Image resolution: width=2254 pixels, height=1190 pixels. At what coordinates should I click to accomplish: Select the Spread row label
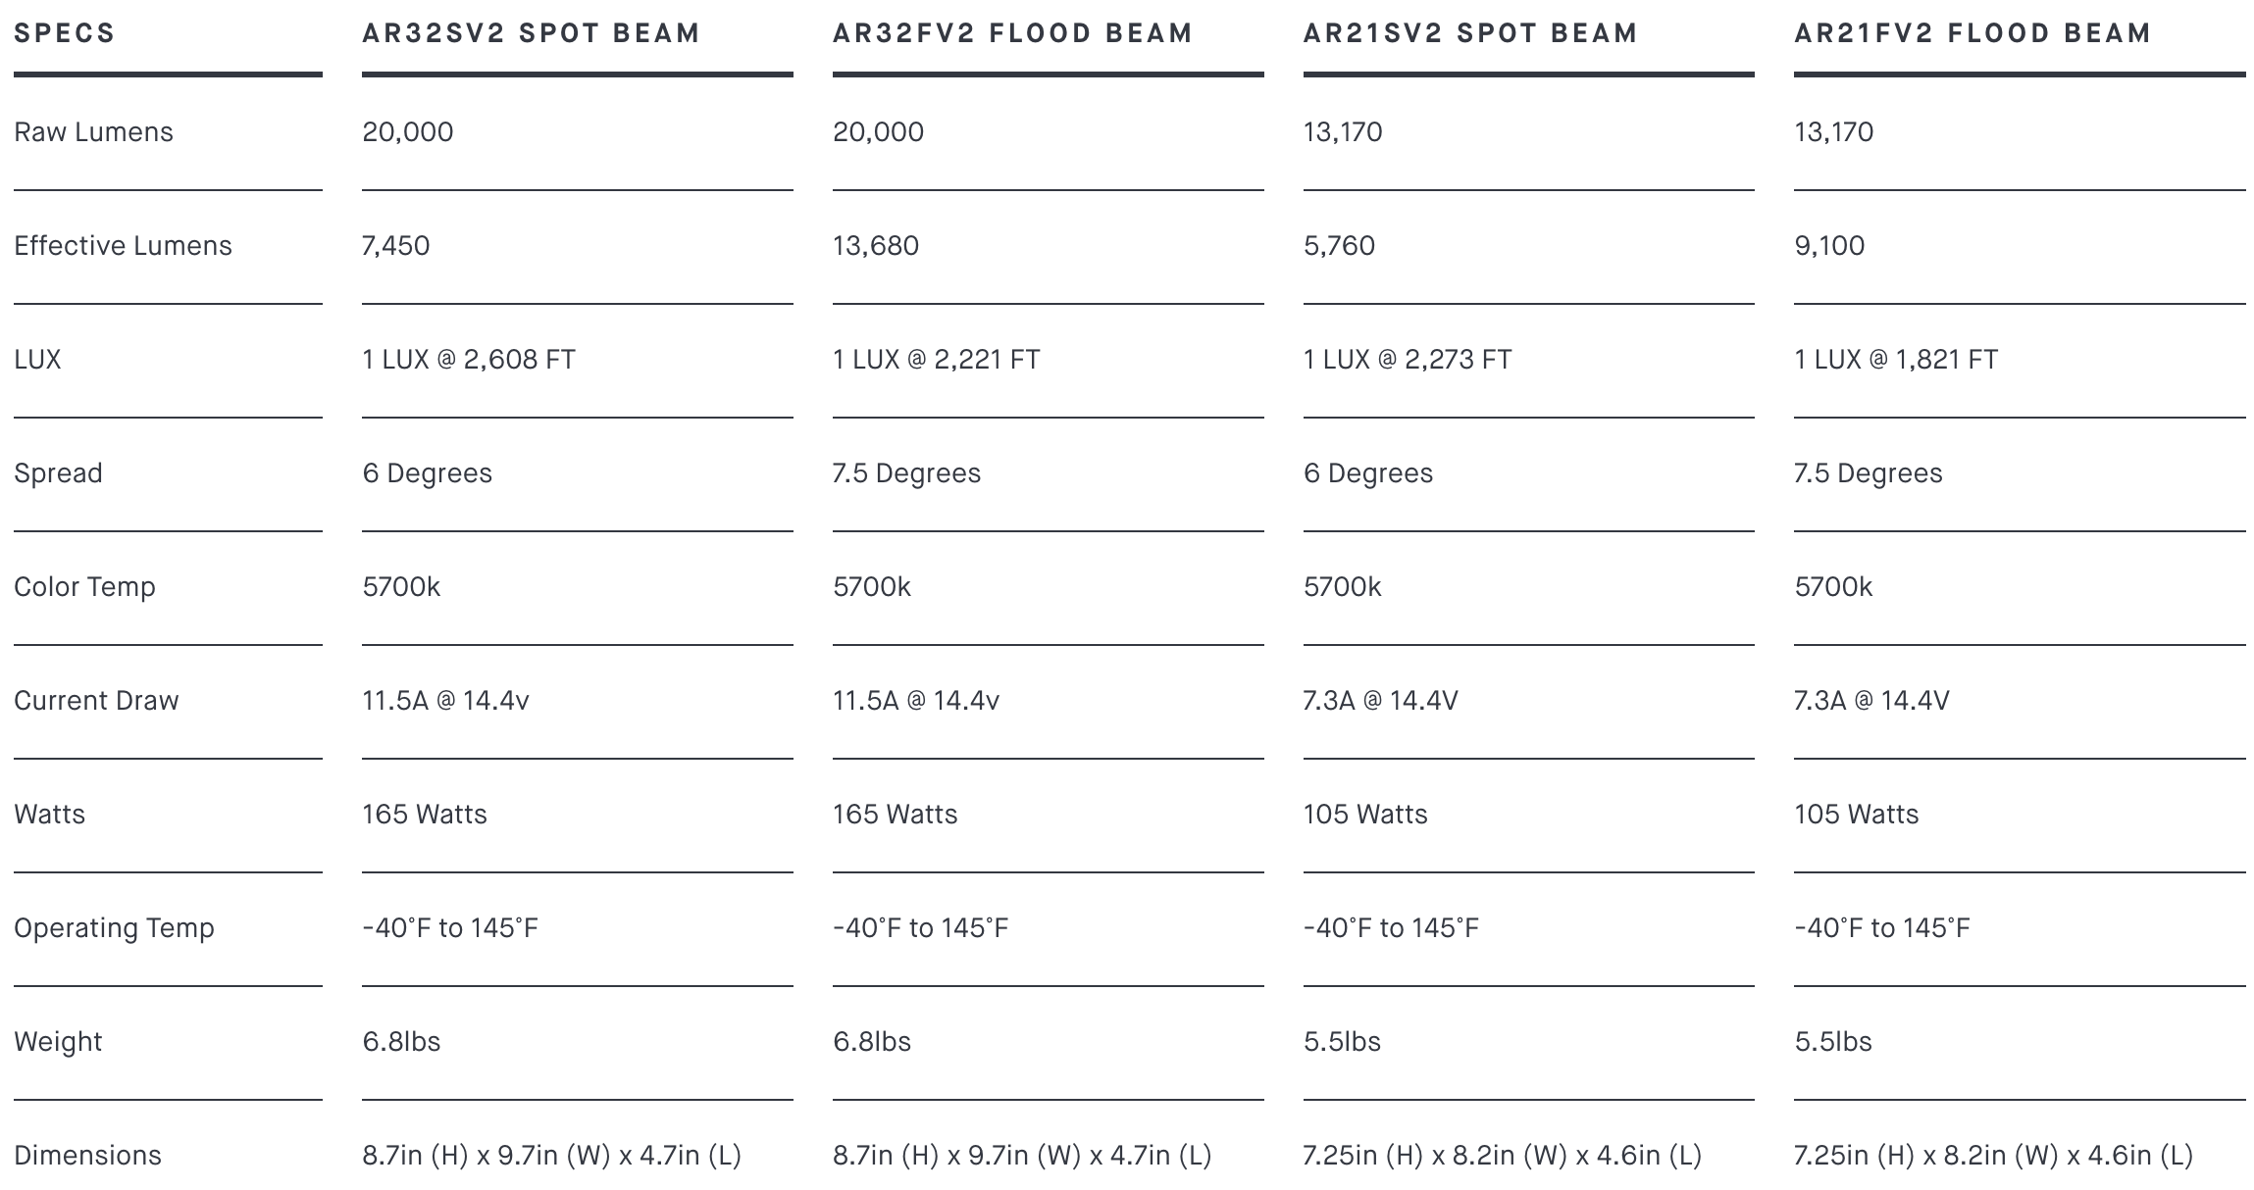58,473
